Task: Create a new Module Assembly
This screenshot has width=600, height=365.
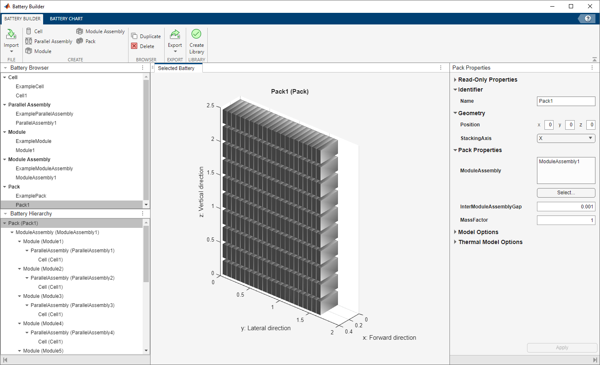Action: click(x=80, y=31)
